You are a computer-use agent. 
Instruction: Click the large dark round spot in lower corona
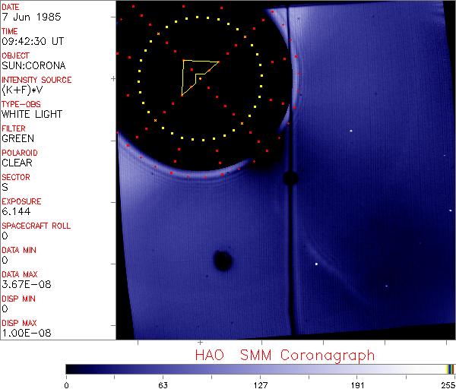point(223,261)
